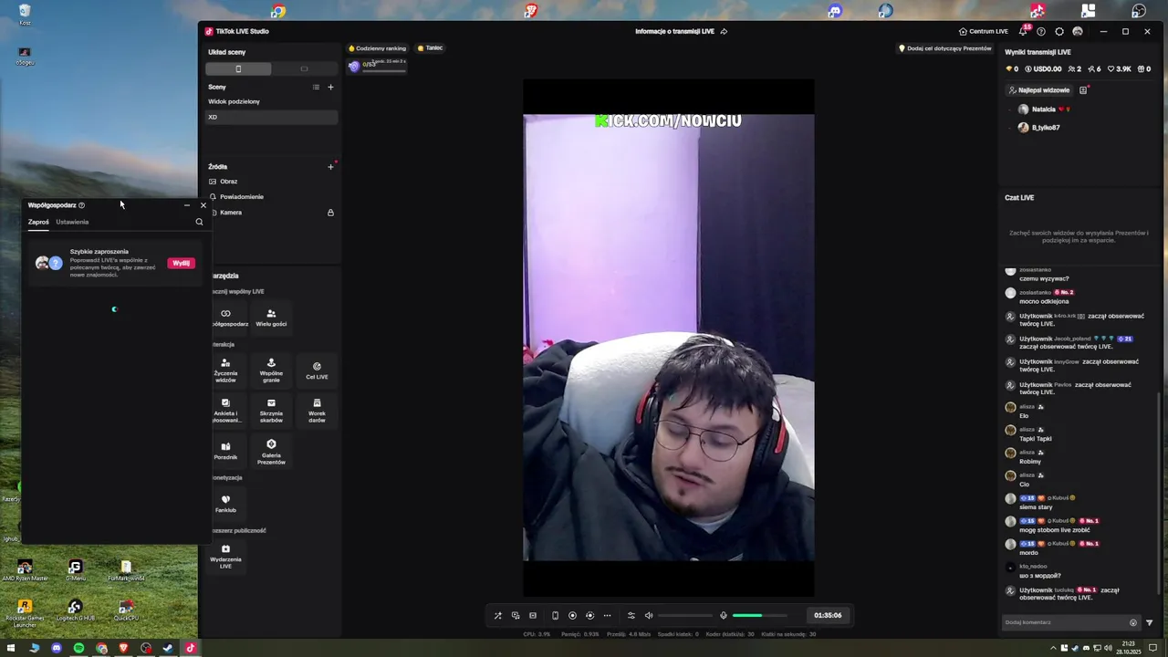Open the icon next to Najlepsi widzowie

[1083, 90]
